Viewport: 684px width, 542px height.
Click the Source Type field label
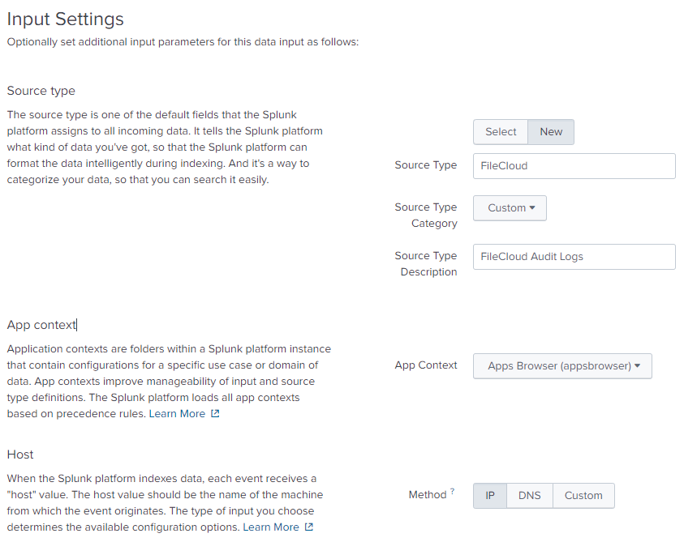(425, 165)
